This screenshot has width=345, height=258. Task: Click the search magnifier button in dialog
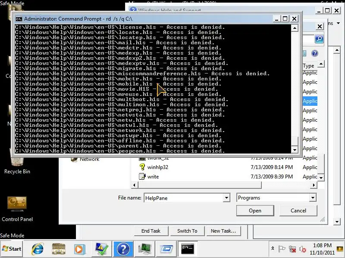(319, 39)
